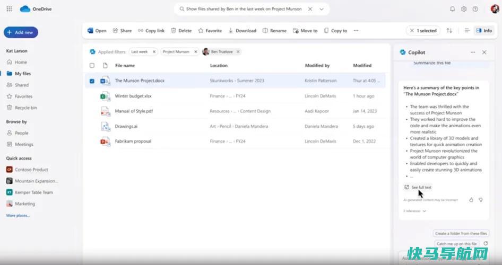The width and height of the screenshot is (502, 265).
Task: Click the PDF icon of Manual of Style
Action: pyautogui.click(x=105, y=111)
